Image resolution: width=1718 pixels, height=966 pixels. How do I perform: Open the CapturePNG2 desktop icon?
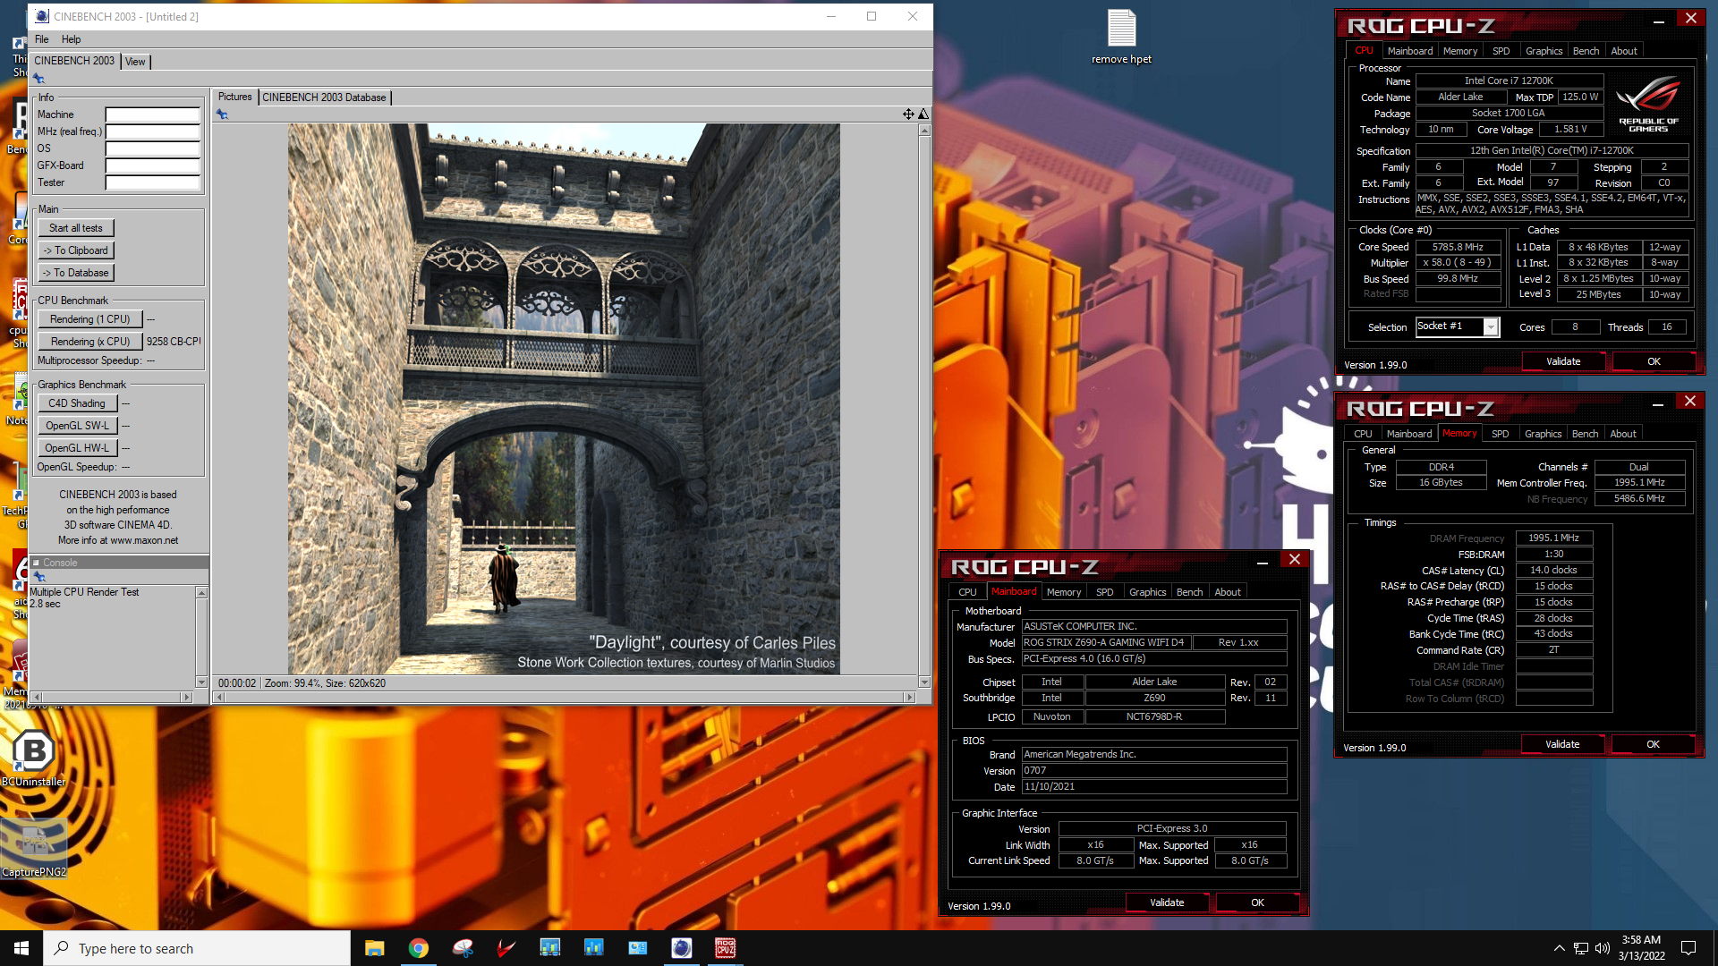pos(33,849)
